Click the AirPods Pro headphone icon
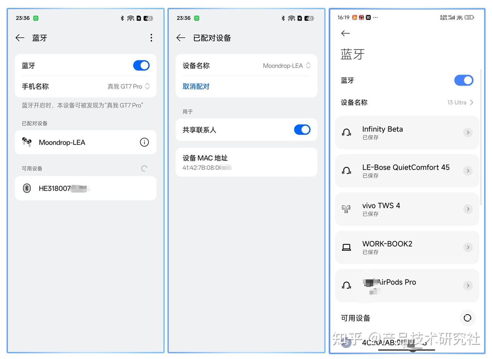493x359 pixels. pyautogui.click(x=346, y=285)
